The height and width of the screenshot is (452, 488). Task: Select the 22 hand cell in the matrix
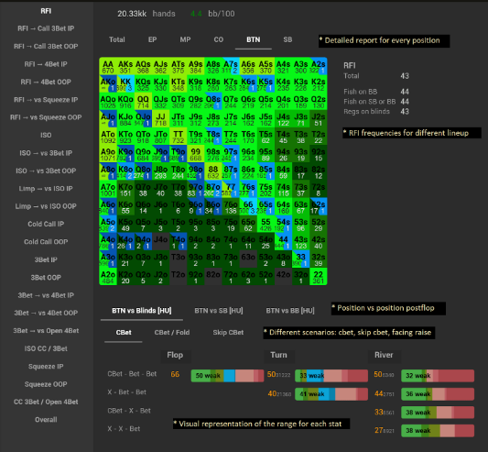(318, 277)
